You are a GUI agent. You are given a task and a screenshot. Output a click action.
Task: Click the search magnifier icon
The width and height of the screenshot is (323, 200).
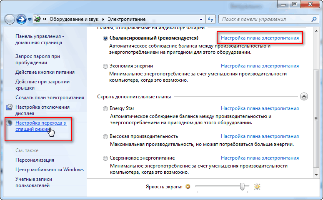click(x=314, y=19)
